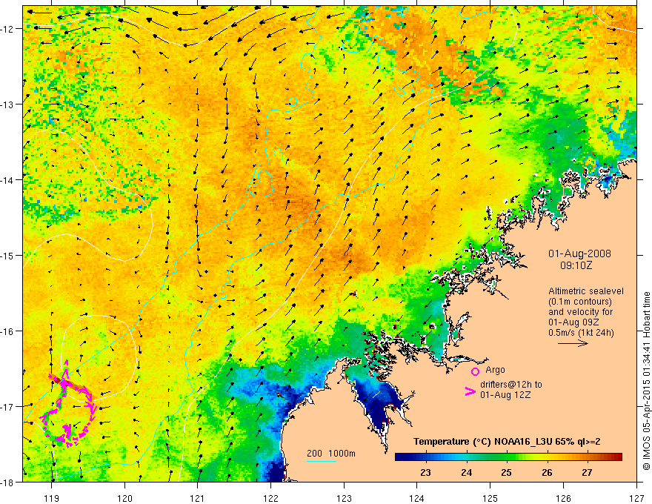Click the cyan 200 1000m bathymetry legend line
Viewport: 652px width, 504px height.
pyautogui.click(x=322, y=461)
